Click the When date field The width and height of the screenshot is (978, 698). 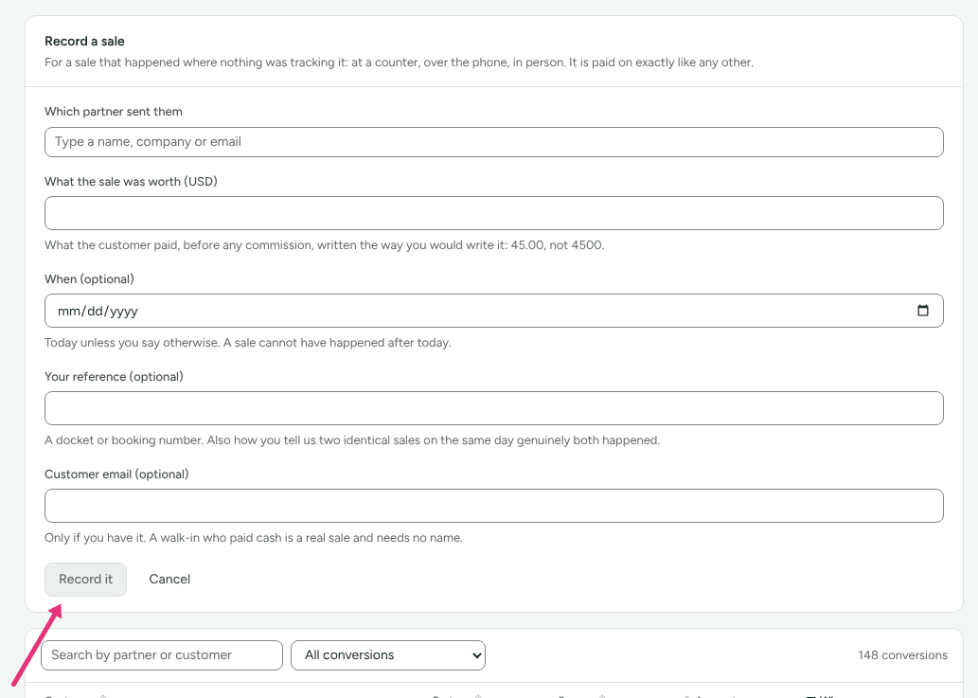pyautogui.click(x=493, y=311)
